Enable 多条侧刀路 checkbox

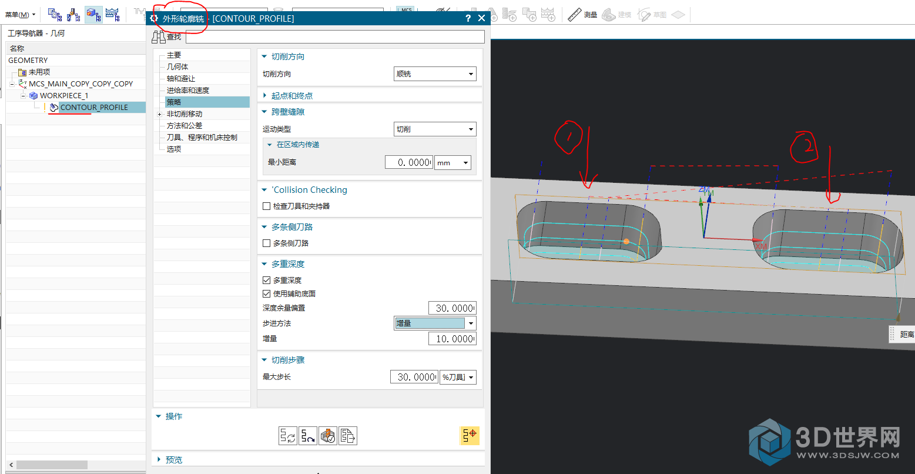[x=267, y=243]
